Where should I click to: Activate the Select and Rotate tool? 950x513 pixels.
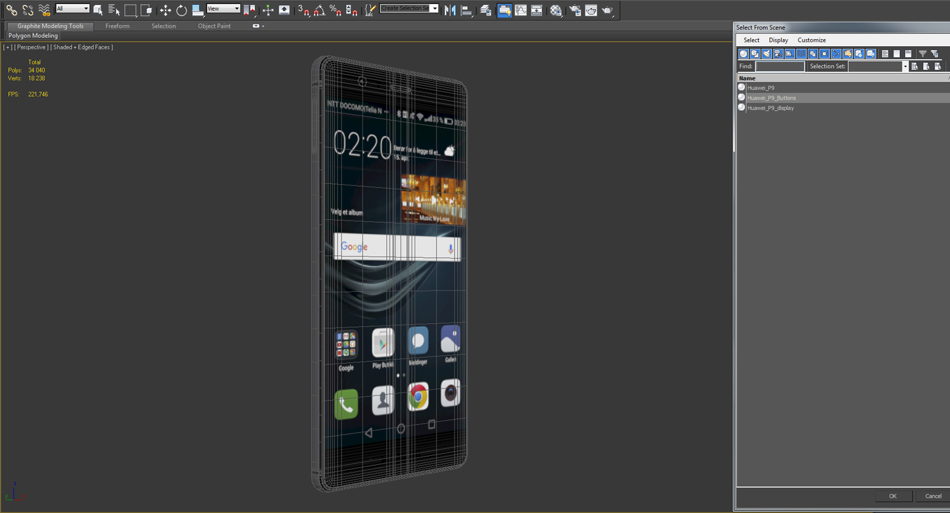(182, 10)
